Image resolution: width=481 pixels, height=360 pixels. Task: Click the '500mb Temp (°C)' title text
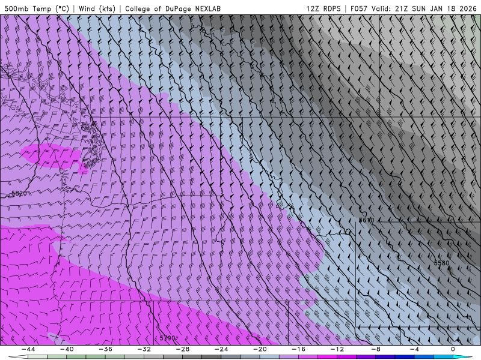coord(37,8)
